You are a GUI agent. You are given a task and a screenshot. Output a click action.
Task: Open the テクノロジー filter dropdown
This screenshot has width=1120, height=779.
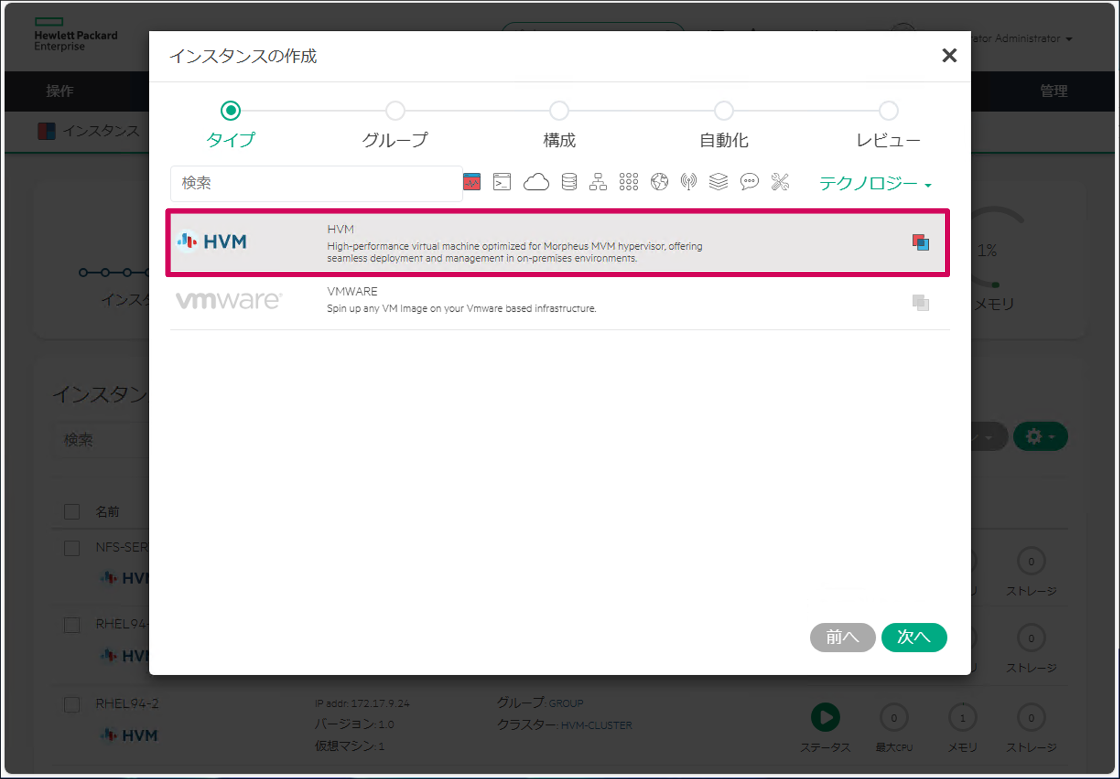(874, 184)
